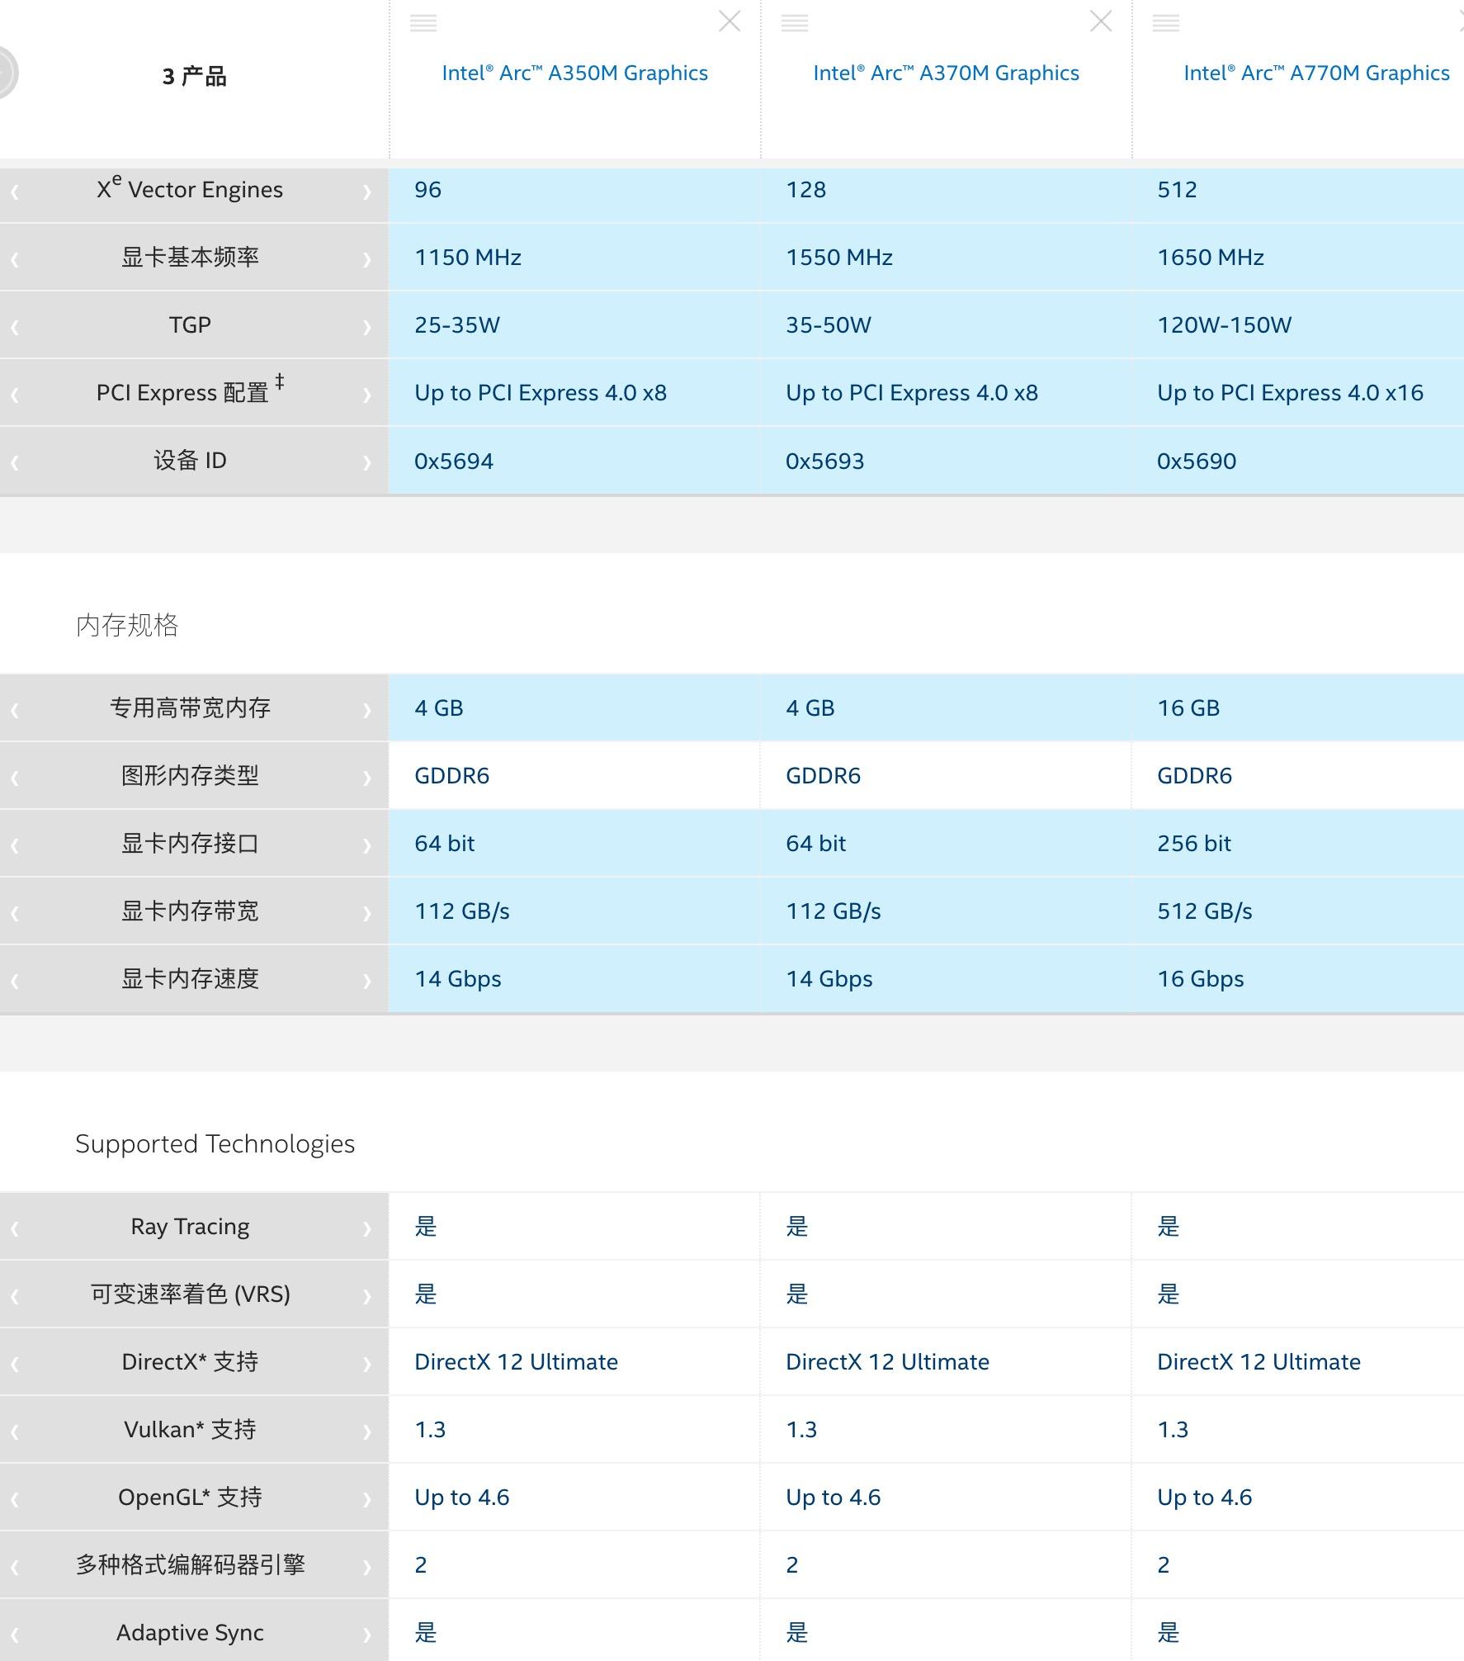This screenshot has width=1464, height=1661.
Task: Remove Arc A370M column with X icon
Action: 1101,21
